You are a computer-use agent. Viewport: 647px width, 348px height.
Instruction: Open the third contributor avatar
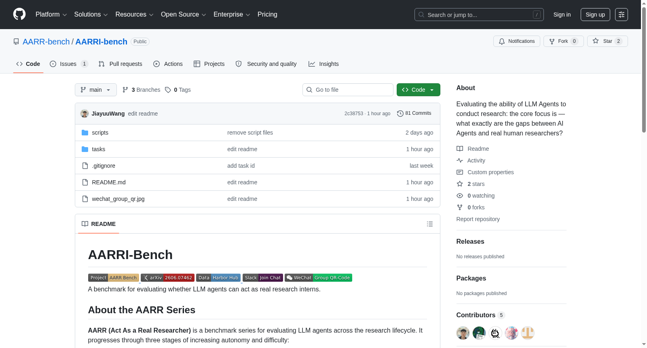pyautogui.click(x=495, y=333)
